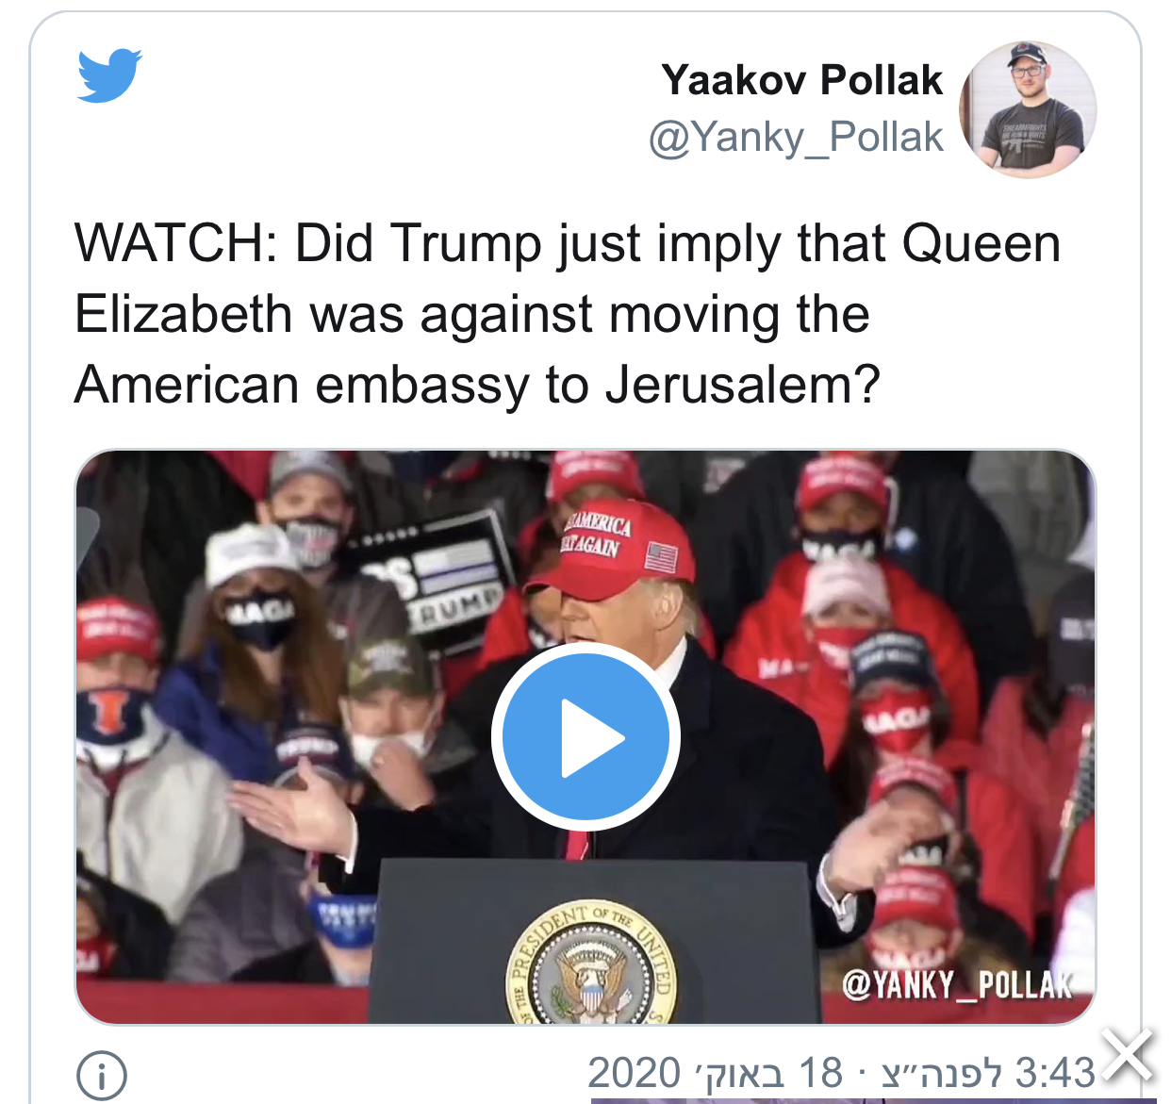Click the 'Elizabeth' word in tweet text
The image size is (1171, 1104).
tap(184, 314)
